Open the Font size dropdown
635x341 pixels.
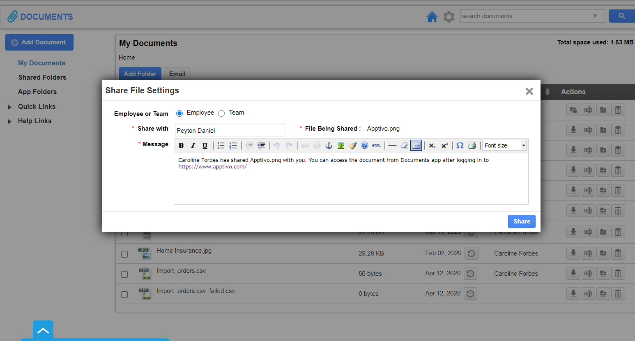pyautogui.click(x=504, y=145)
